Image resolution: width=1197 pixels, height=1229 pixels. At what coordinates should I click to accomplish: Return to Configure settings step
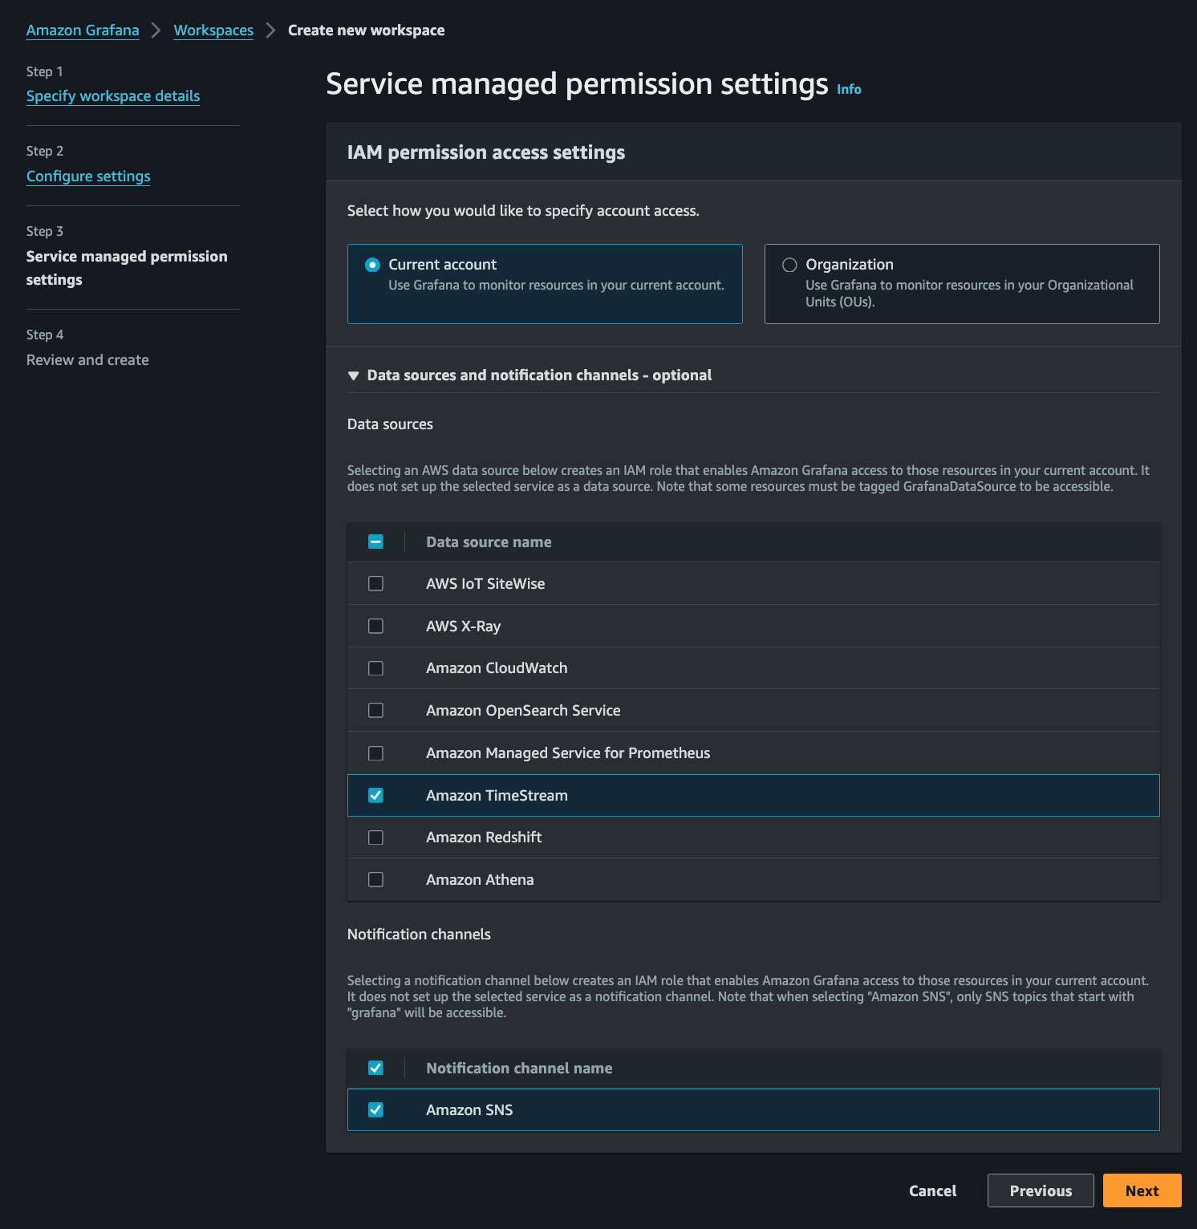click(x=88, y=176)
